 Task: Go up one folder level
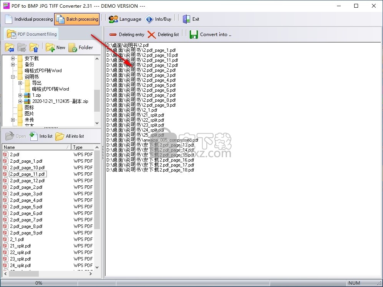34,47
